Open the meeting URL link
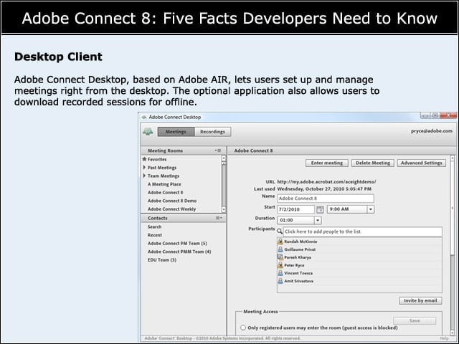The height and width of the screenshot is (344, 459). 327,181
